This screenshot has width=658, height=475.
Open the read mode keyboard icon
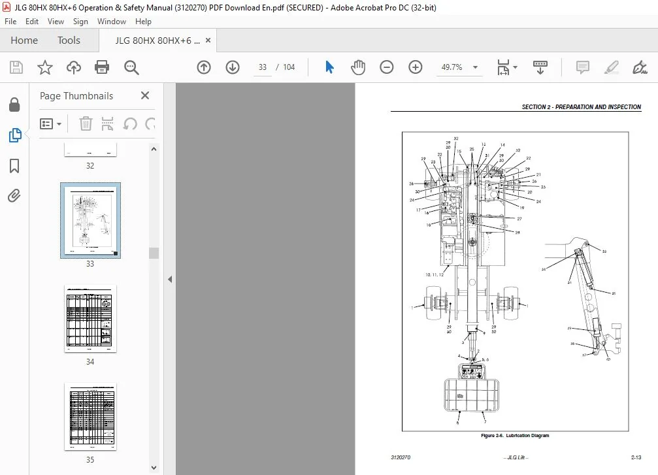(x=540, y=67)
